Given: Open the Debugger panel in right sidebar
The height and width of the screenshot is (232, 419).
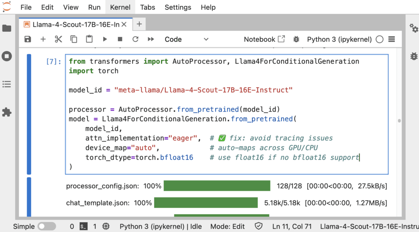Looking at the screenshot, I should (414, 56).
